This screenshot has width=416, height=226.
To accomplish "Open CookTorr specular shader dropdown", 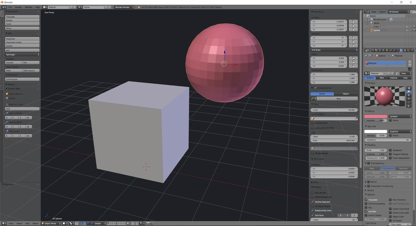I will [400, 131].
